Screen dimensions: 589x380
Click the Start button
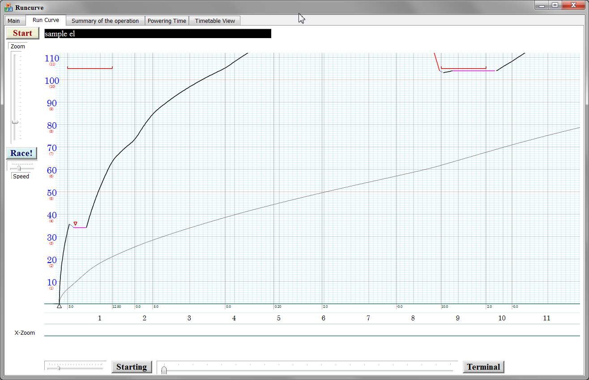22,33
